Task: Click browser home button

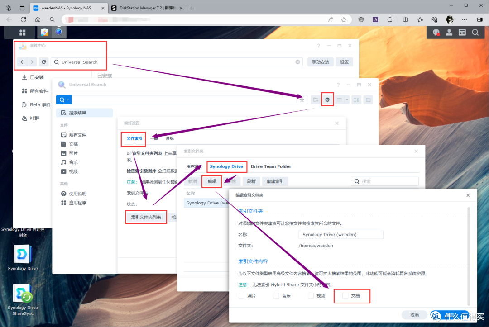Action: pyautogui.click(x=38, y=19)
